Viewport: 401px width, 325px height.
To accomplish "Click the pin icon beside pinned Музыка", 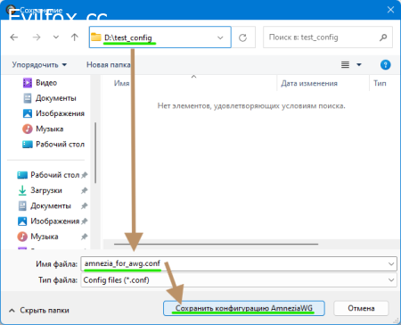I will coord(85,237).
